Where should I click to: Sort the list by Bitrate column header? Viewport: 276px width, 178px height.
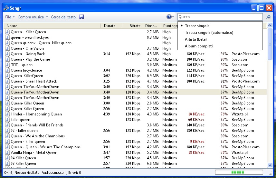click(x=135, y=26)
